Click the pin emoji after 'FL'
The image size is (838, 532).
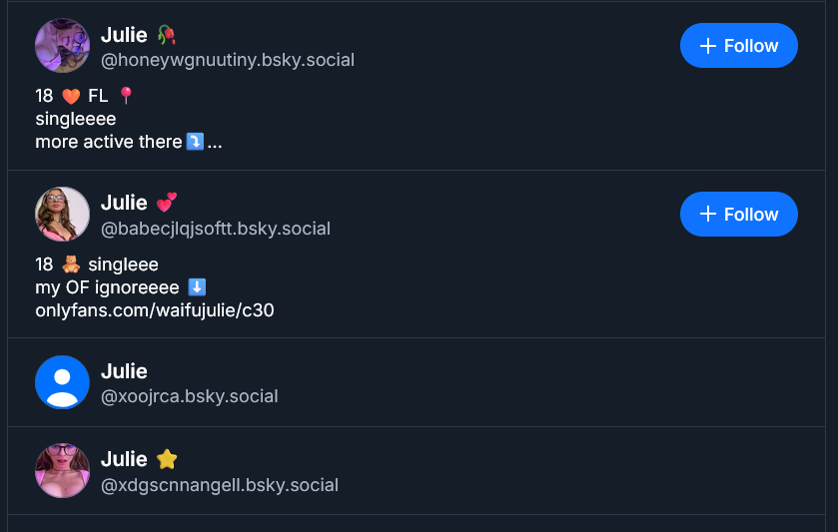(126, 96)
